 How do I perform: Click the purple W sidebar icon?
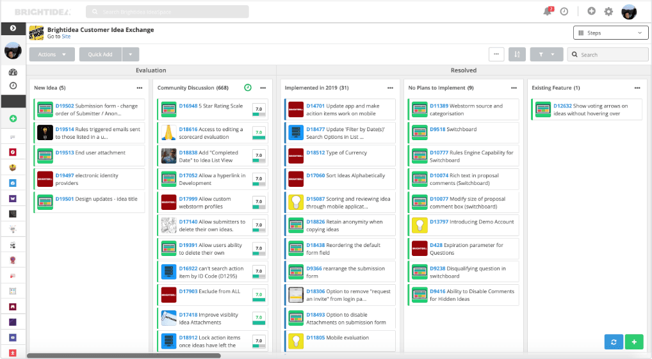coord(13,198)
